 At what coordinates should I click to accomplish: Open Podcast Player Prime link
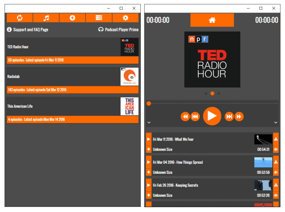click(118, 29)
